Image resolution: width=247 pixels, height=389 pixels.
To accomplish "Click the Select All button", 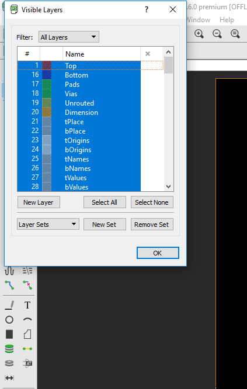I will (x=105, y=202).
